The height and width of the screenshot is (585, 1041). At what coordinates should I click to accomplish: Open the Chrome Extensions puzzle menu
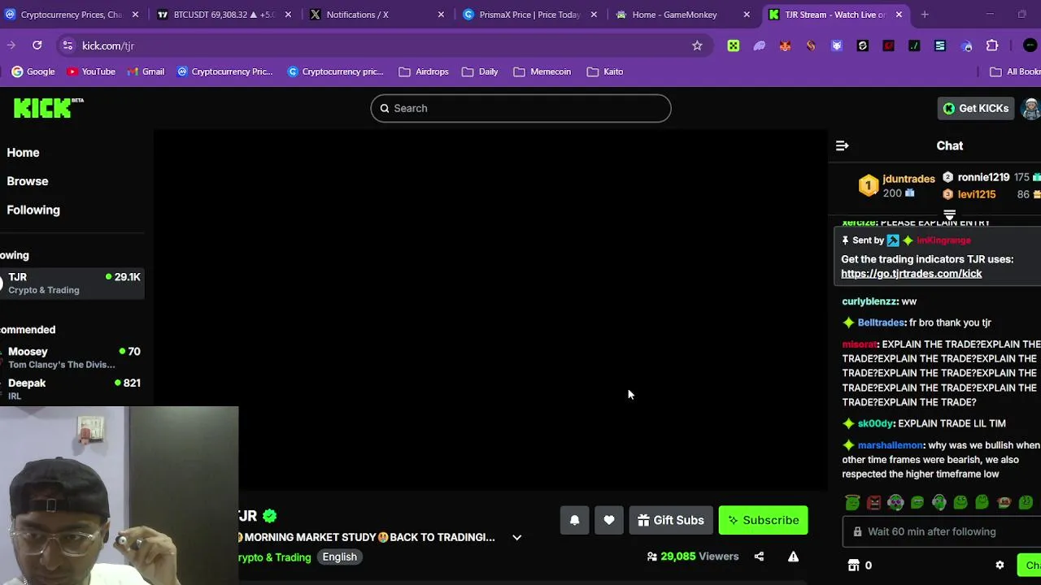click(x=992, y=46)
